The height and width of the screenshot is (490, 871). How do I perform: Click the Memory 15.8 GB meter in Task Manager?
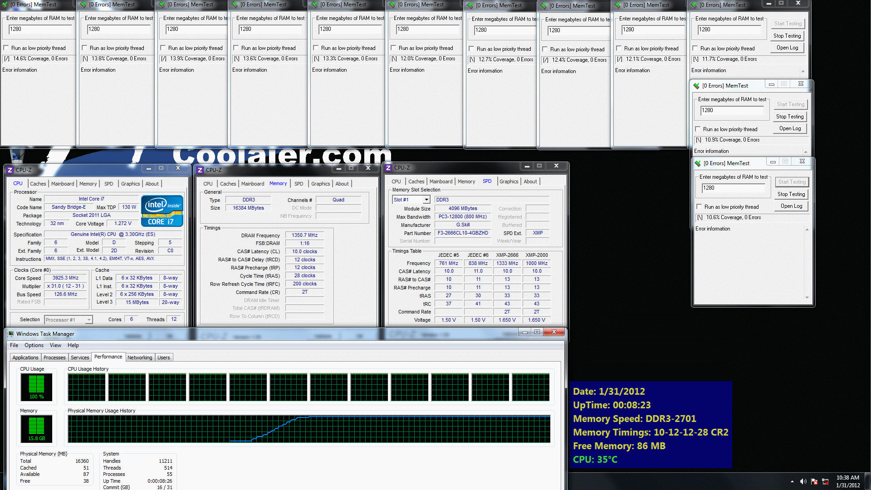click(37, 429)
